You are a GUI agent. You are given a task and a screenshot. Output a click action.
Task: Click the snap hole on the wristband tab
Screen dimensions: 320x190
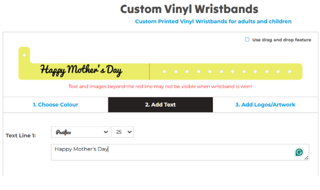point(24,55)
